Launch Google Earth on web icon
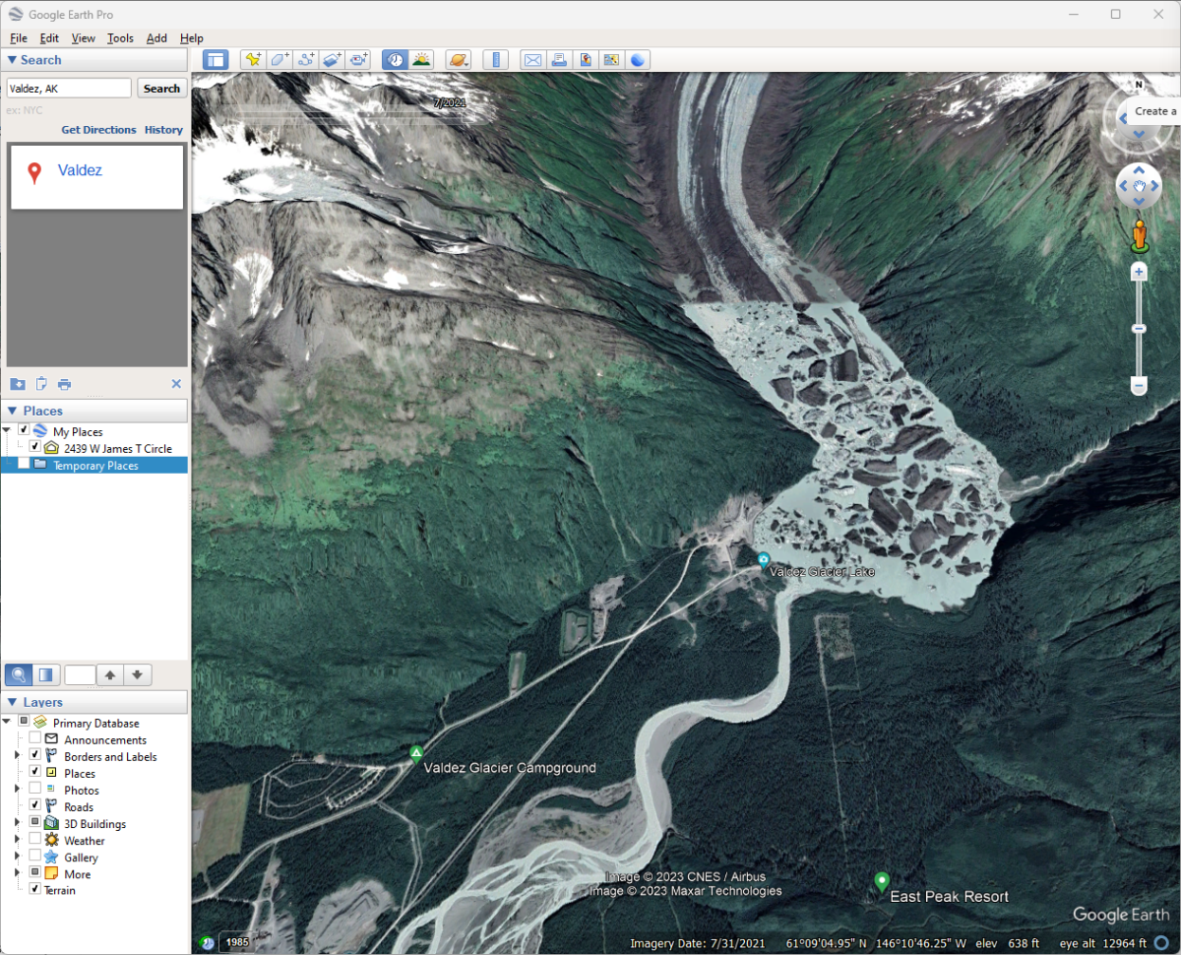The width and height of the screenshot is (1181, 955). pos(638,60)
